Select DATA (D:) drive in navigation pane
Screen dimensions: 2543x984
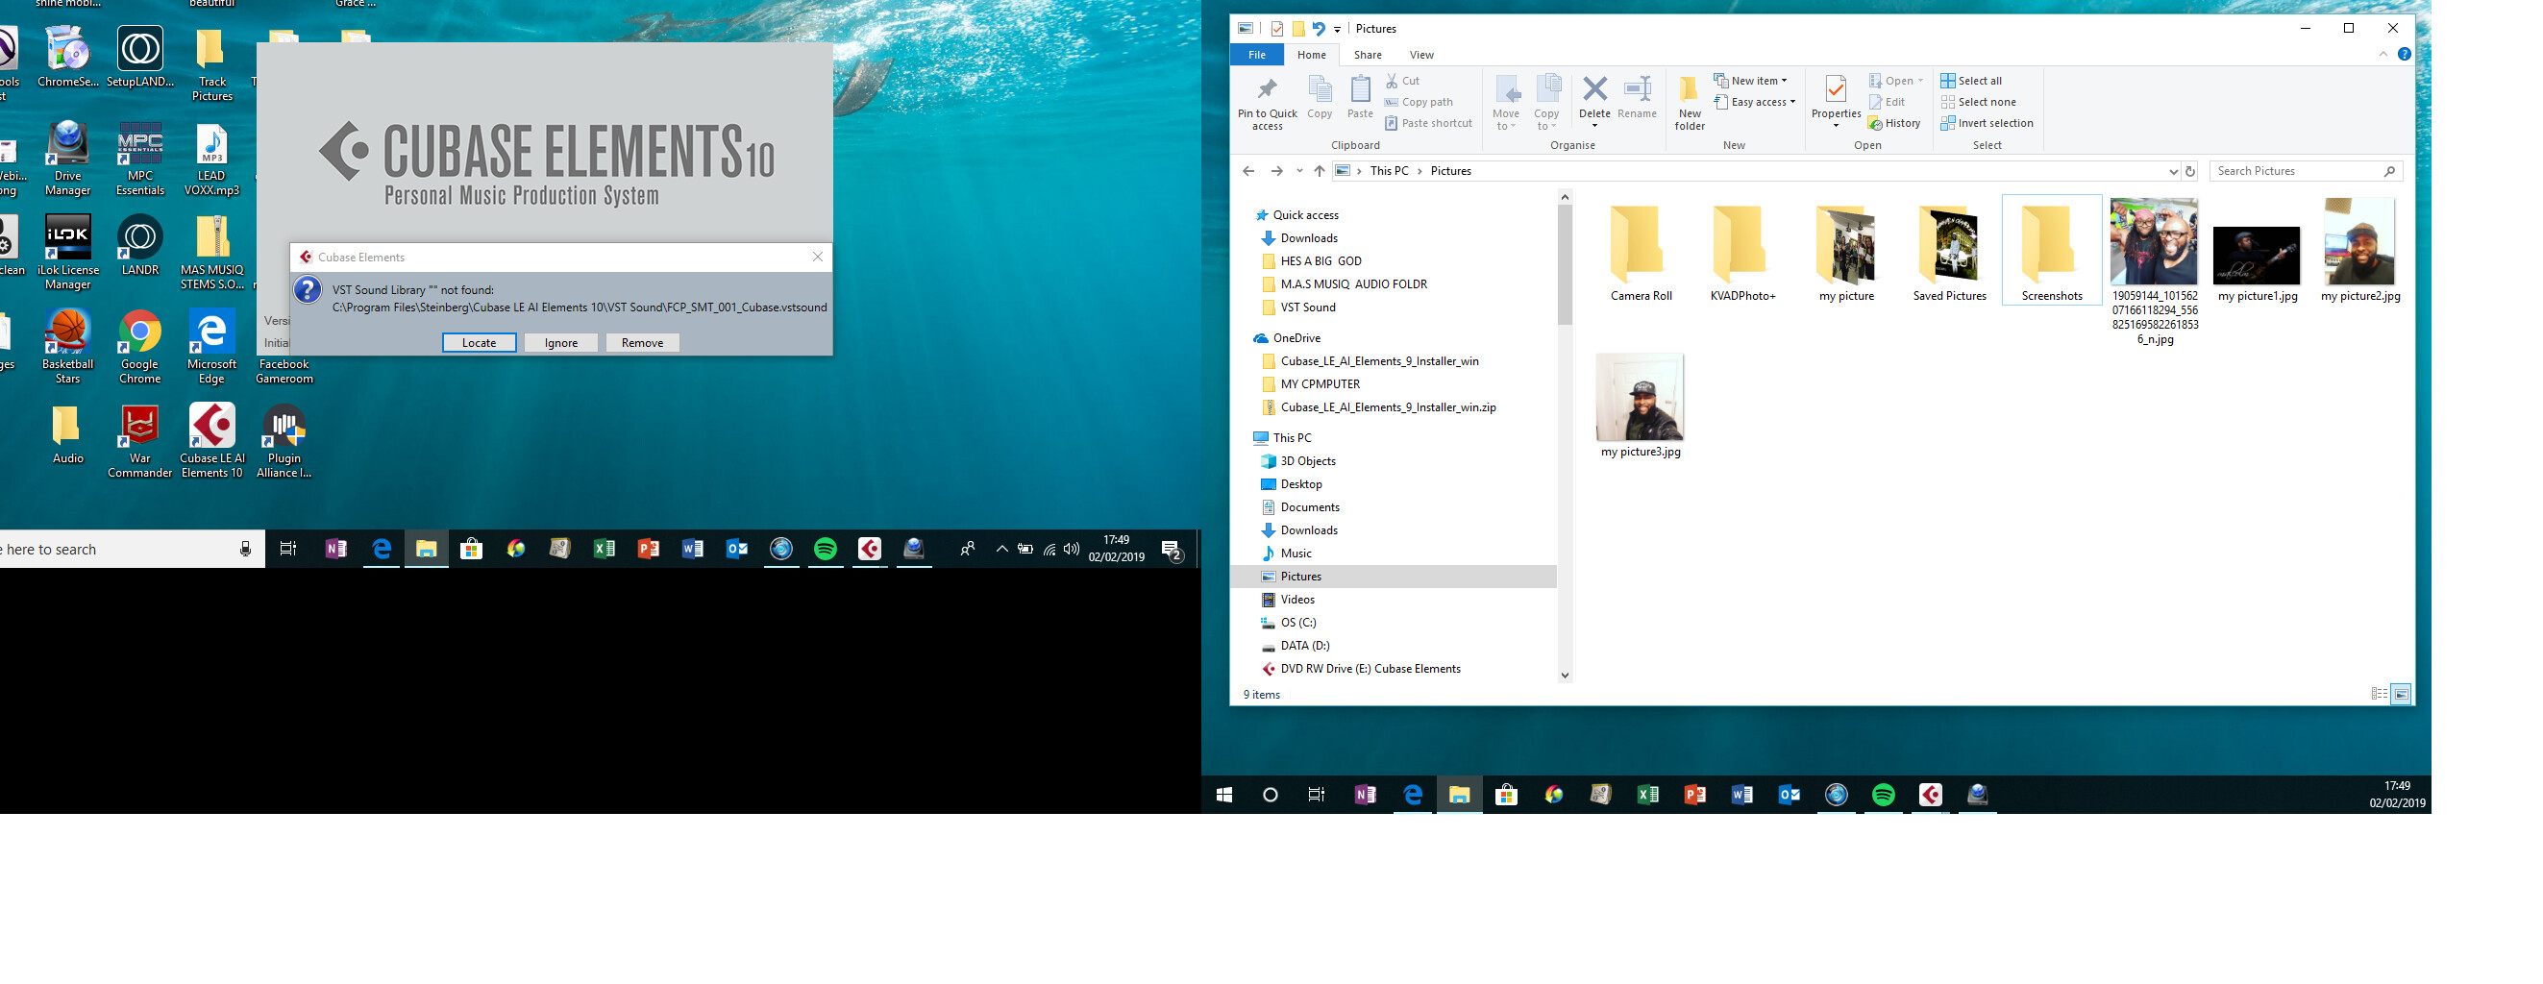click(x=1305, y=646)
